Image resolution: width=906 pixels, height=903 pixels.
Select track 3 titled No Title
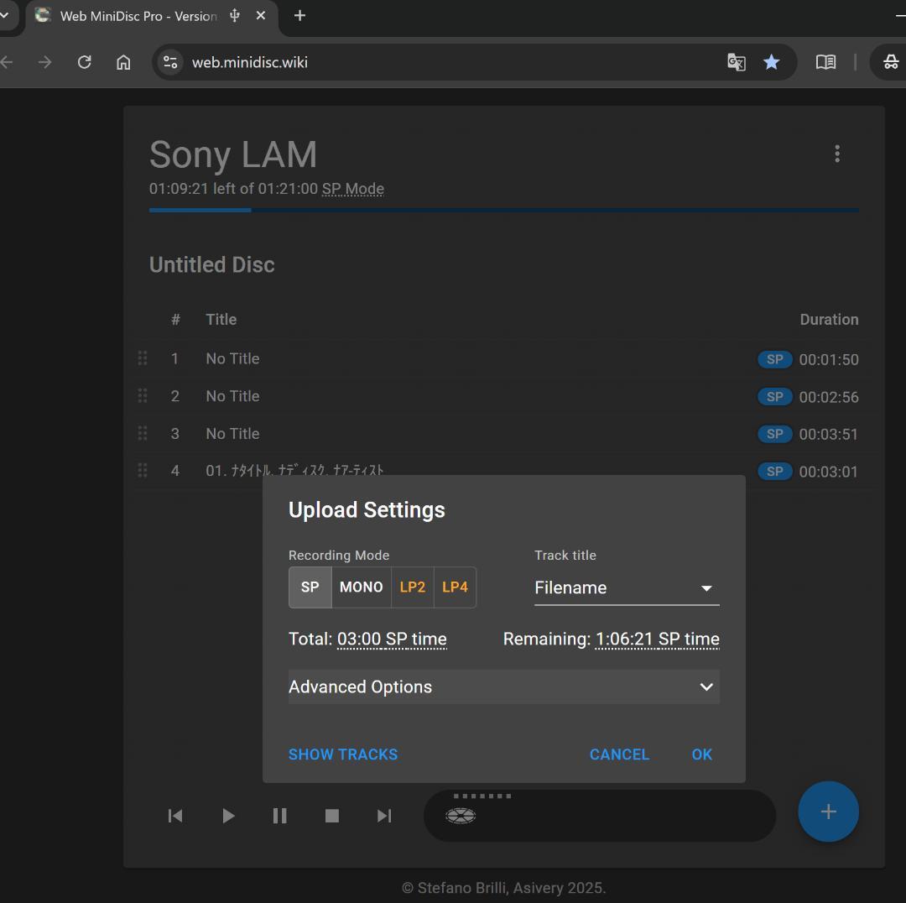click(232, 434)
